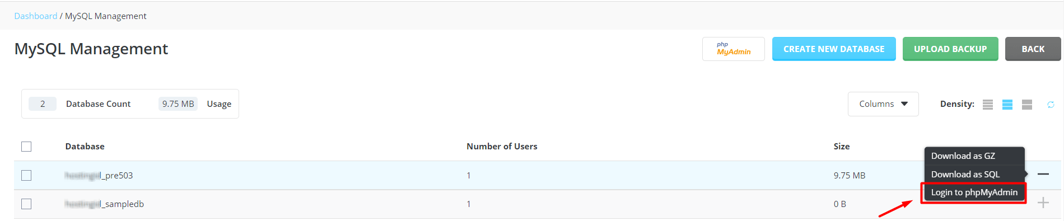Check the _pre503 database row
Screen dimensions: 1064x221
[26, 175]
